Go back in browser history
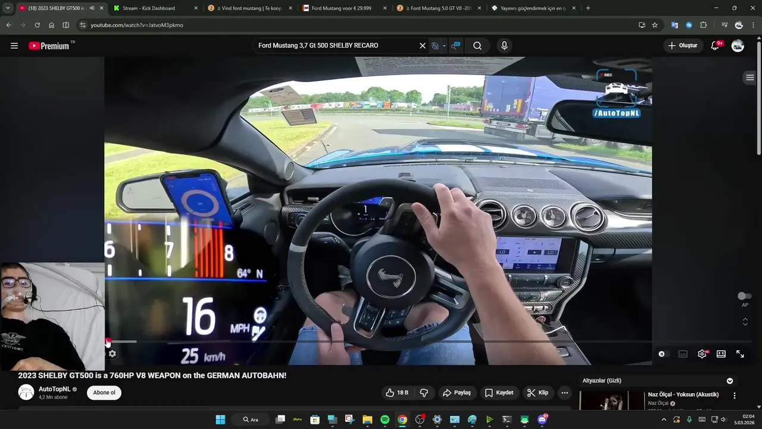Image resolution: width=762 pixels, height=429 pixels. 8,25
